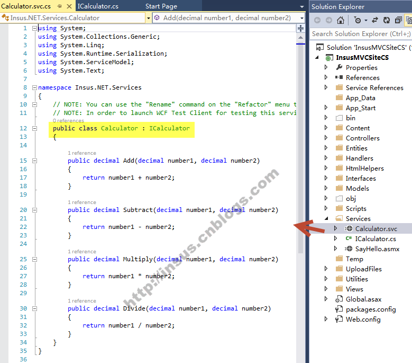Click the InsusMVCSiteCS project globe icon

click(329, 57)
